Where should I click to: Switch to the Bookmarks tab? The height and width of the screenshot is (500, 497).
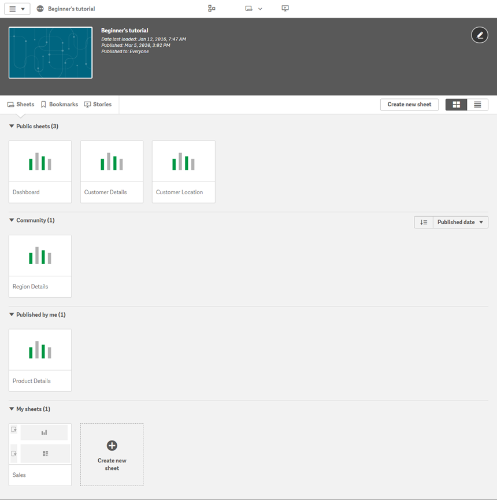pyautogui.click(x=59, y=105)
